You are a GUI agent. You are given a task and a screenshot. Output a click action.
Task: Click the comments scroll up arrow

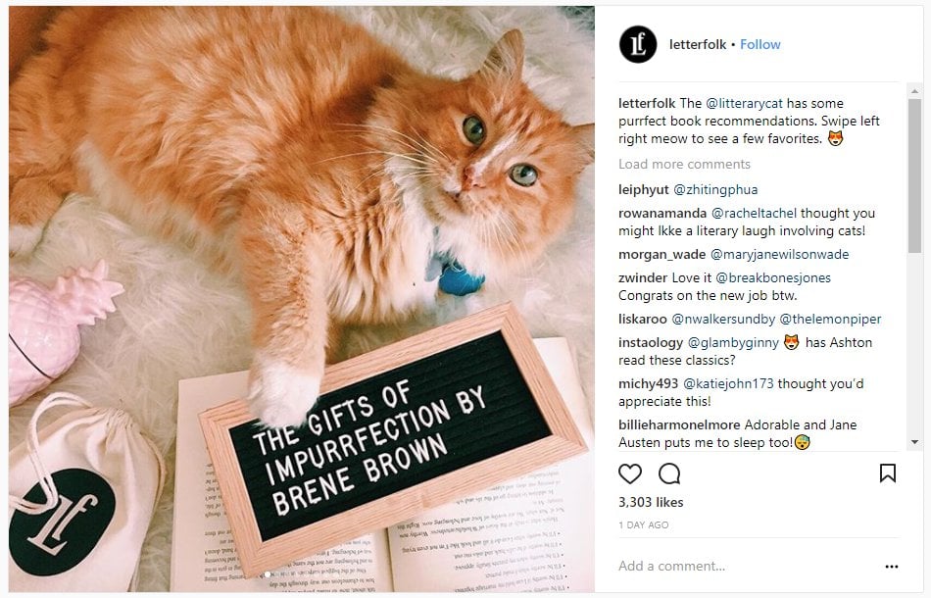click(914, 91)
